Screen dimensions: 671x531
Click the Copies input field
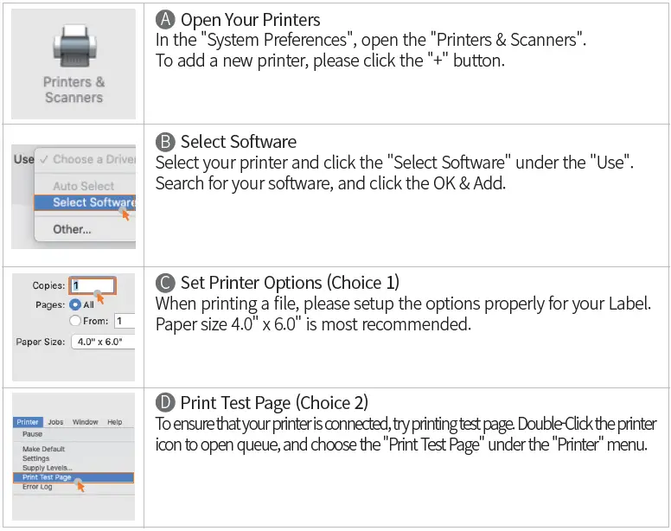[x=93, y=285]
